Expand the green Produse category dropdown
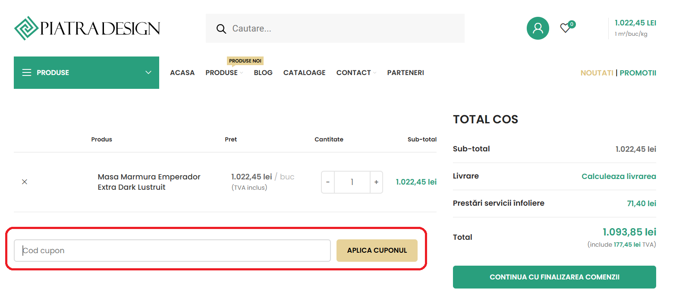676x298 pixels. 148,72
